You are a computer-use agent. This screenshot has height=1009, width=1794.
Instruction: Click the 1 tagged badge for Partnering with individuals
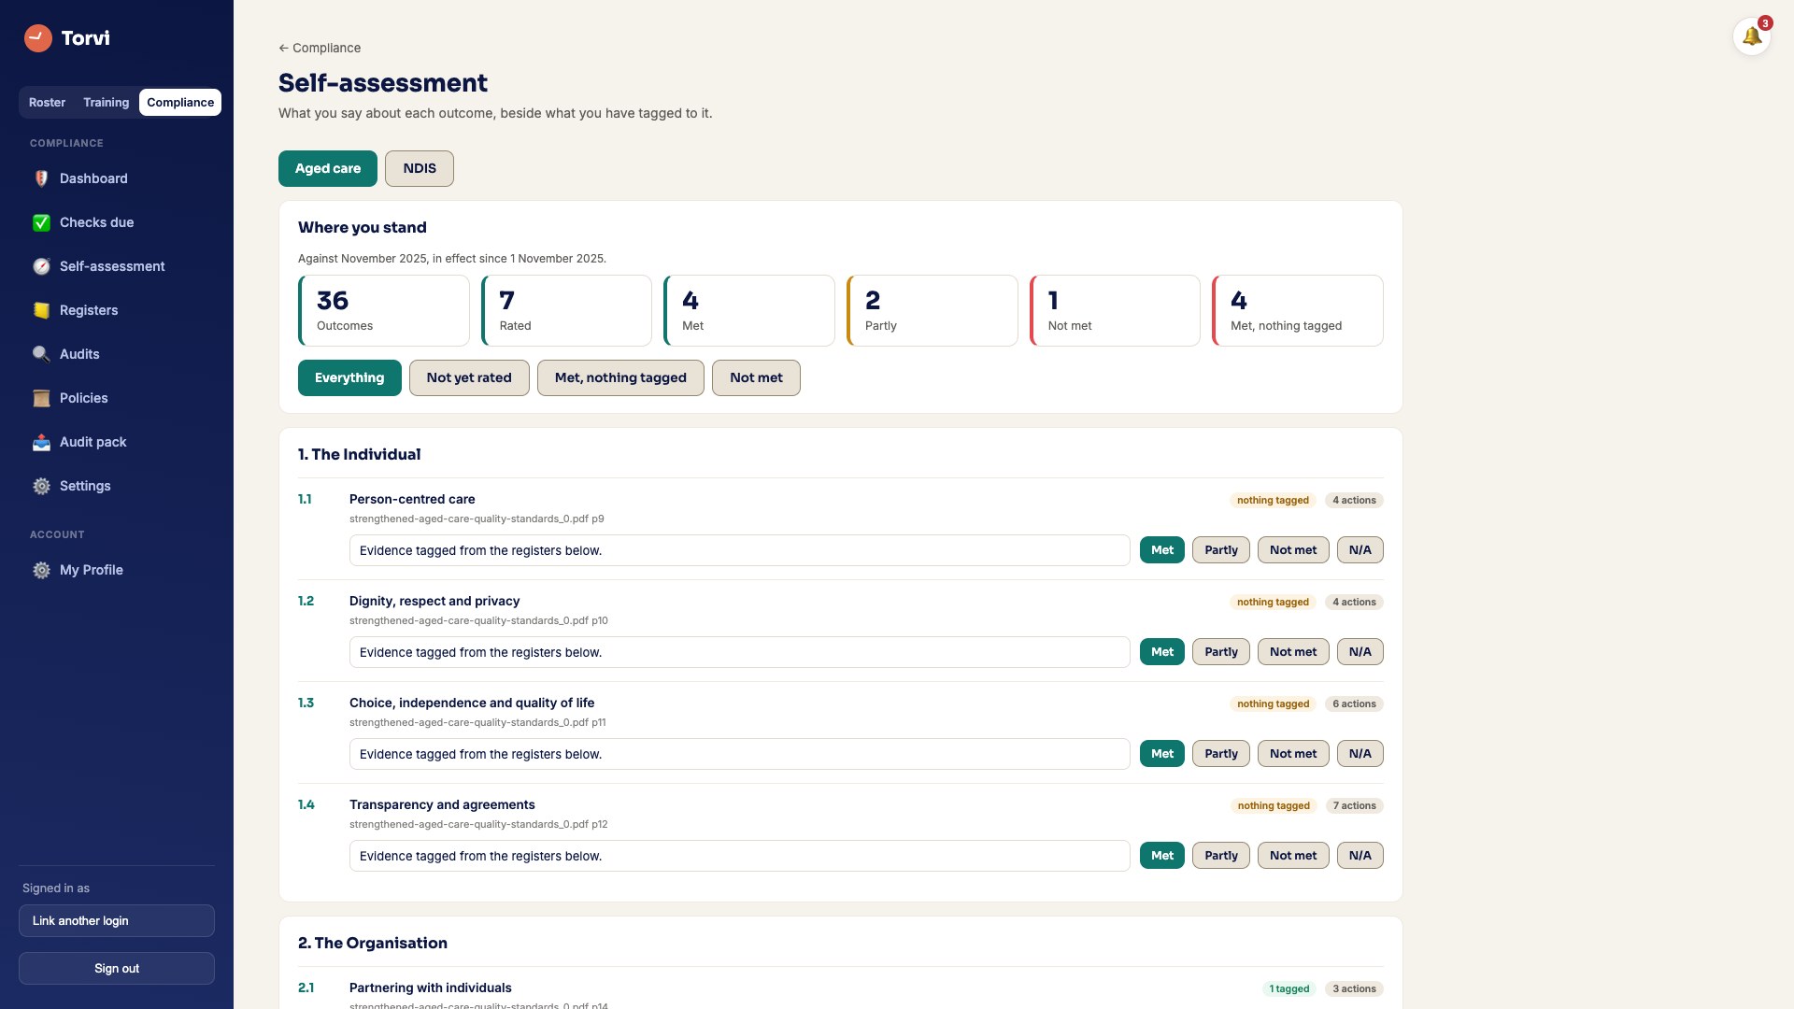(1289, 988)
